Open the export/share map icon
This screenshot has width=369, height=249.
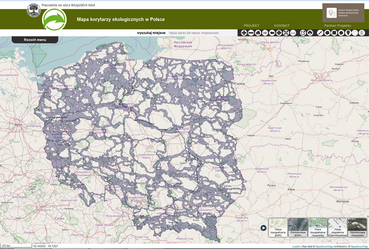coord(303,33)
